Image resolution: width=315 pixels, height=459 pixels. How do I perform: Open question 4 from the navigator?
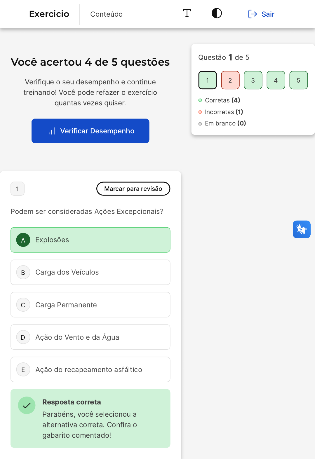point(276,80)
